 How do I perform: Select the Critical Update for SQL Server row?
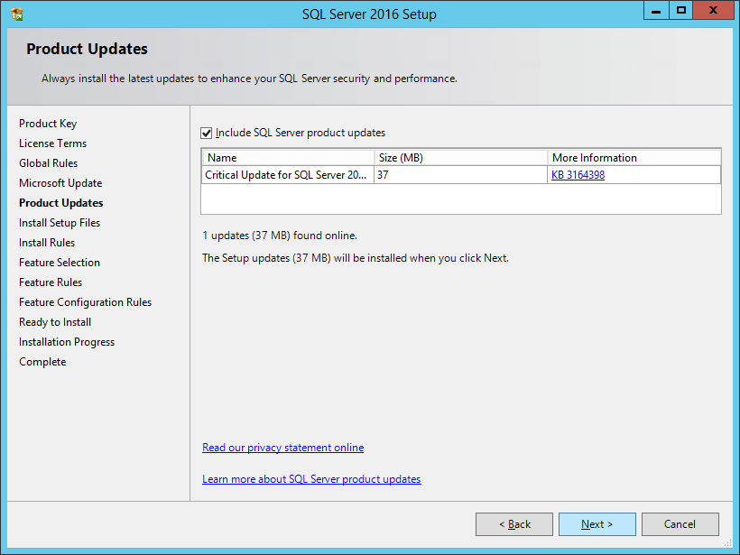[x=461, y=174]
